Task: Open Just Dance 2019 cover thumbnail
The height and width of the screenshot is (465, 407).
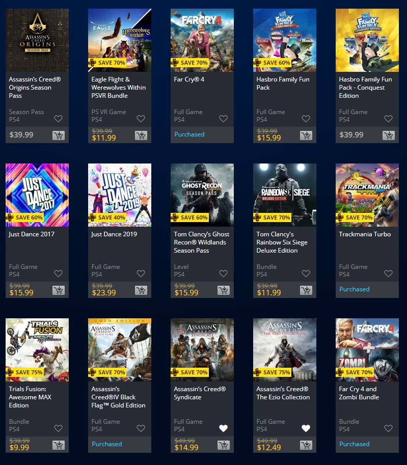Action: coord(120,195)
